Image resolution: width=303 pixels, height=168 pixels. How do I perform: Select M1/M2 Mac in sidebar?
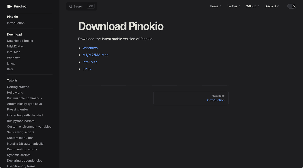(15, 46)
